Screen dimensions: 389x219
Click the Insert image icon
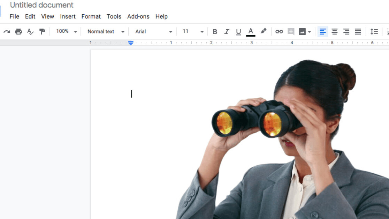pyautogui.click(x=302, y=32)
